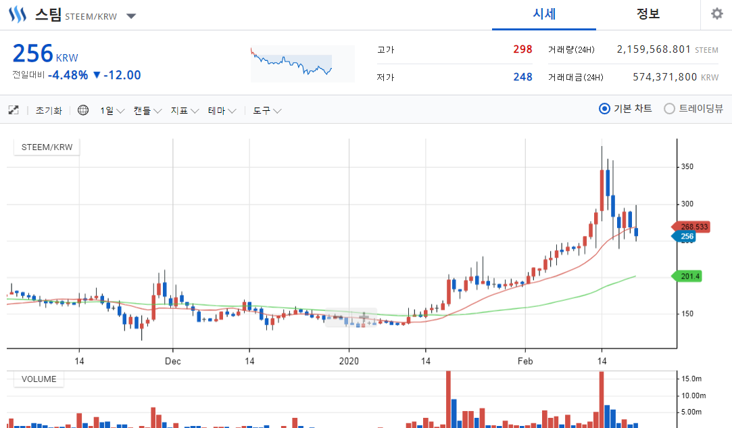Screen dimensions: 732x428
Task: Click the 24H volume 2,159,568.801 value
Action: pyautogui.click(x=654, y=49)
